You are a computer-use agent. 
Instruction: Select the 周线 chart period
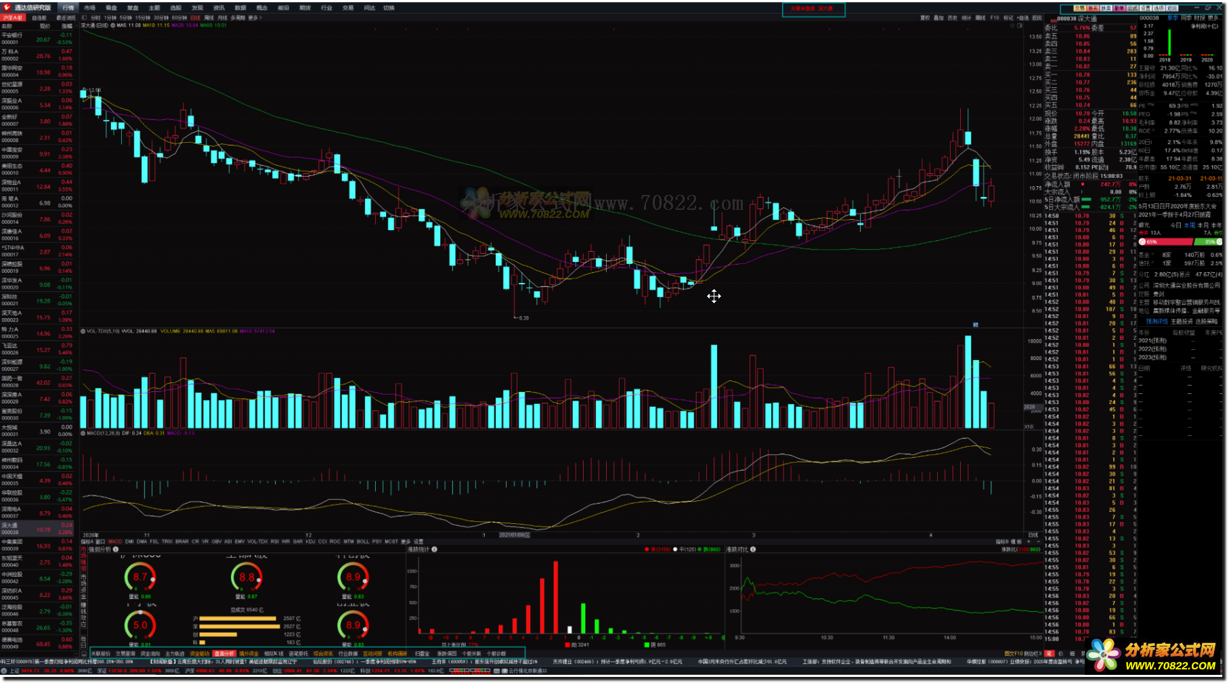tap(209, 18)
